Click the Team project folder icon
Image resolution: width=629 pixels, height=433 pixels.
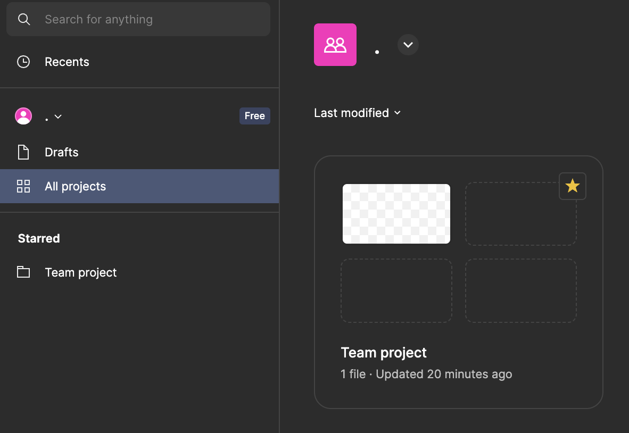coord(23,272)
